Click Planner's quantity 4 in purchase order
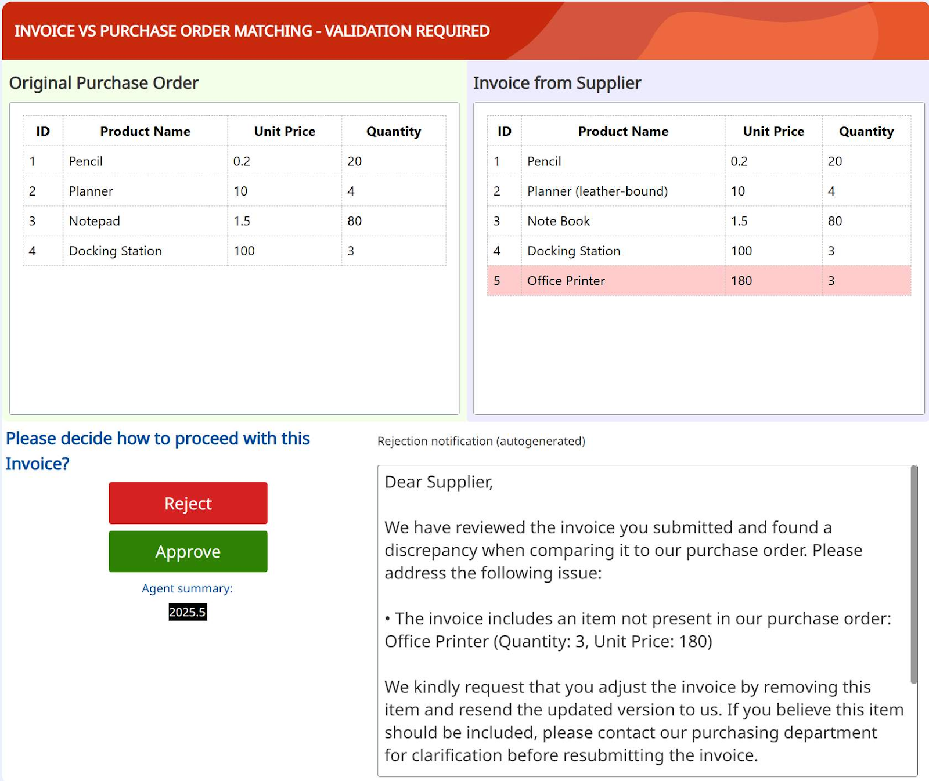 pos(351,191)
